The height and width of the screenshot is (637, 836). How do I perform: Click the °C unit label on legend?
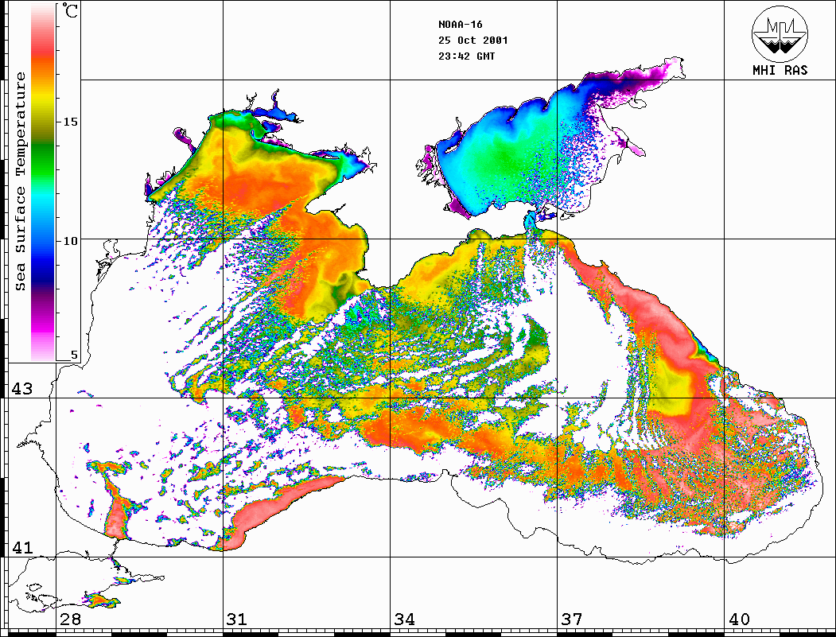(x=70, y=10)
